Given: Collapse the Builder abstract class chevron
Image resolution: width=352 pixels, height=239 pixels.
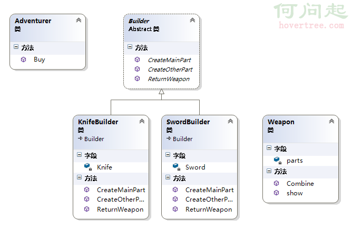Looking at the screenshot, I should 192,20.
